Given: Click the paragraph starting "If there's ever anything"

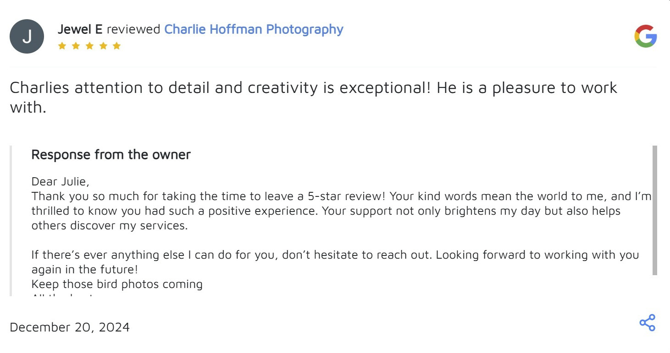Looking at the screenshot, I should click(335, 262).
